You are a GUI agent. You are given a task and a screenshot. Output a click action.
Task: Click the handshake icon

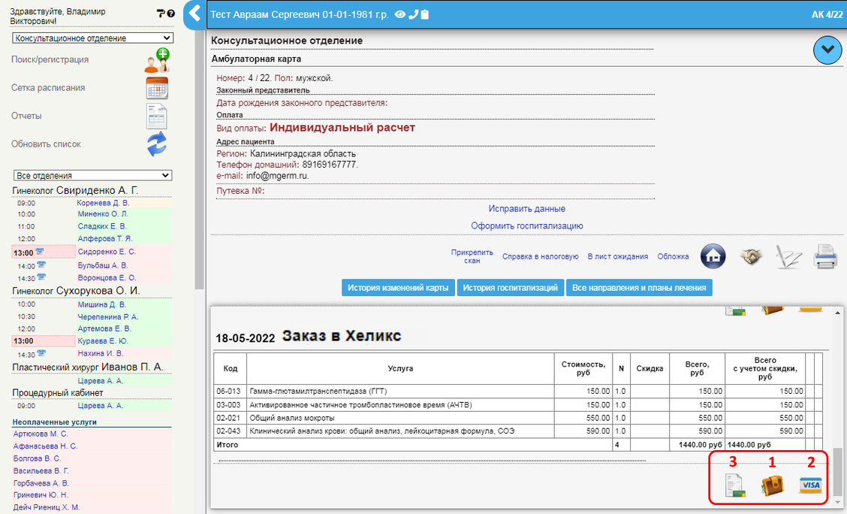750,256
